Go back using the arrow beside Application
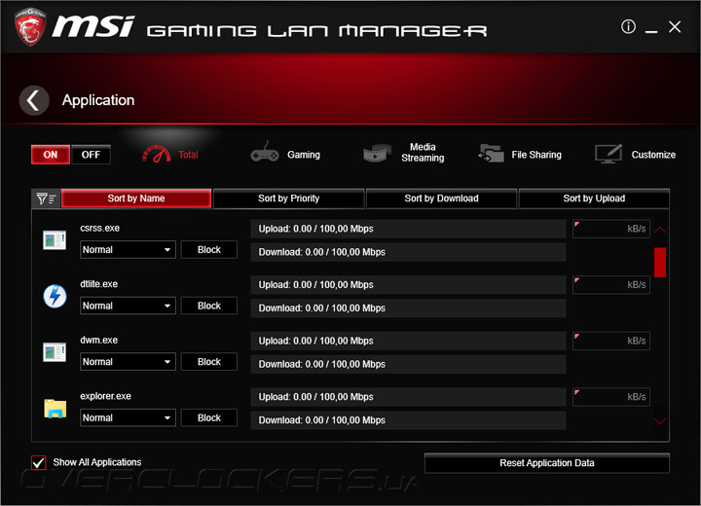This screenshot has height=506, width=701. pyautogui.click(x=34, y=100)
